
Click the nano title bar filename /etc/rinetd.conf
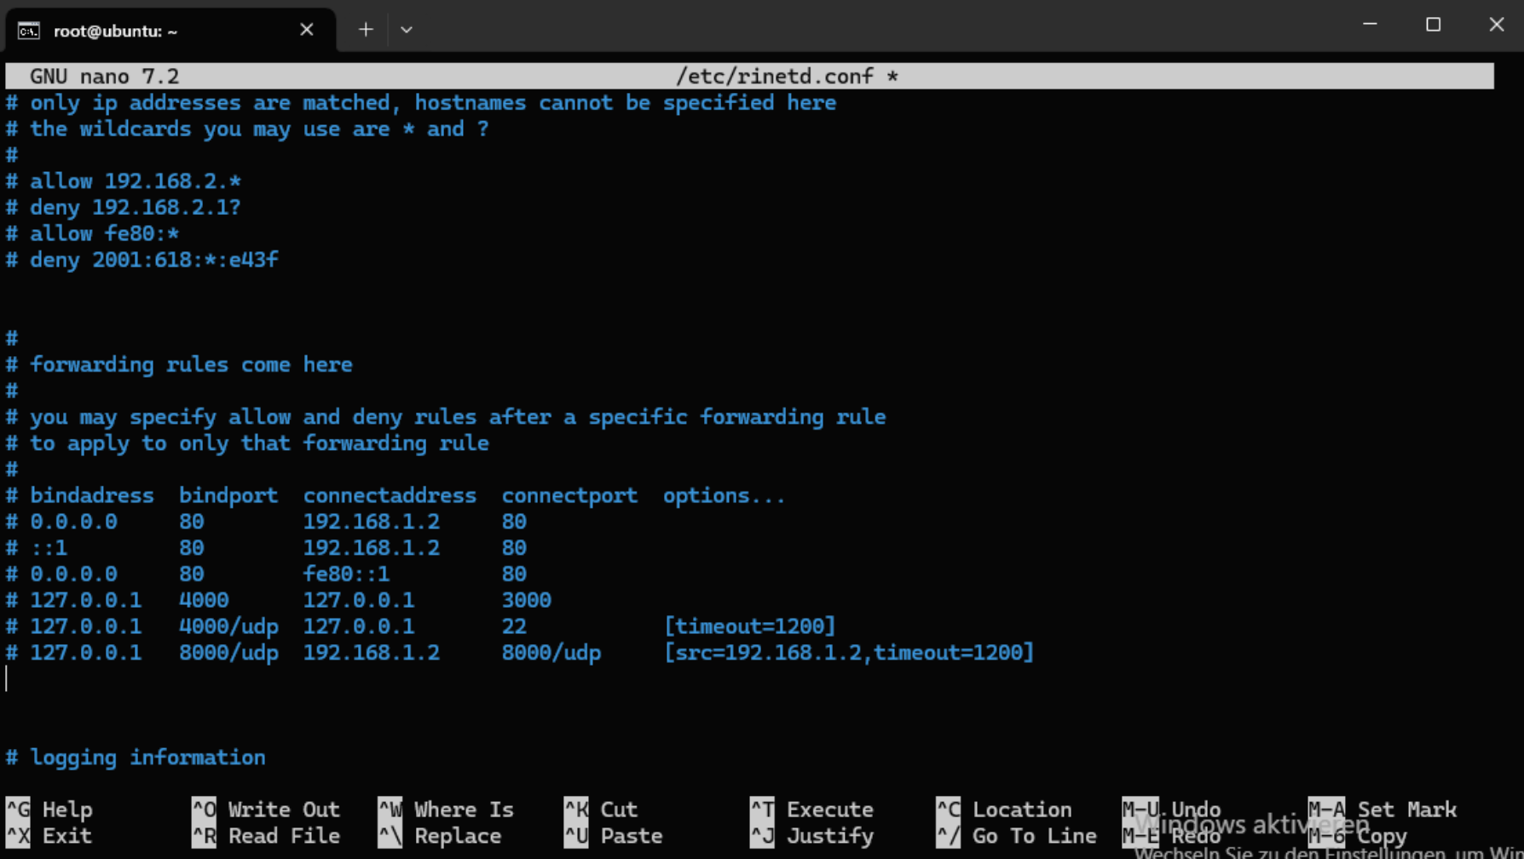coord(774,76)
